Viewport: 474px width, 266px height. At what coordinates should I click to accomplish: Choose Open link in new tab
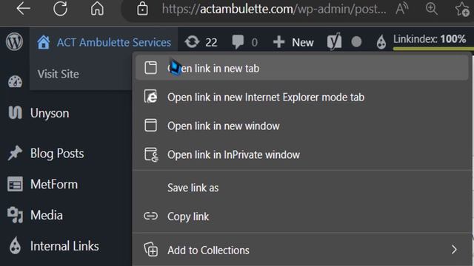click(301, 68)
